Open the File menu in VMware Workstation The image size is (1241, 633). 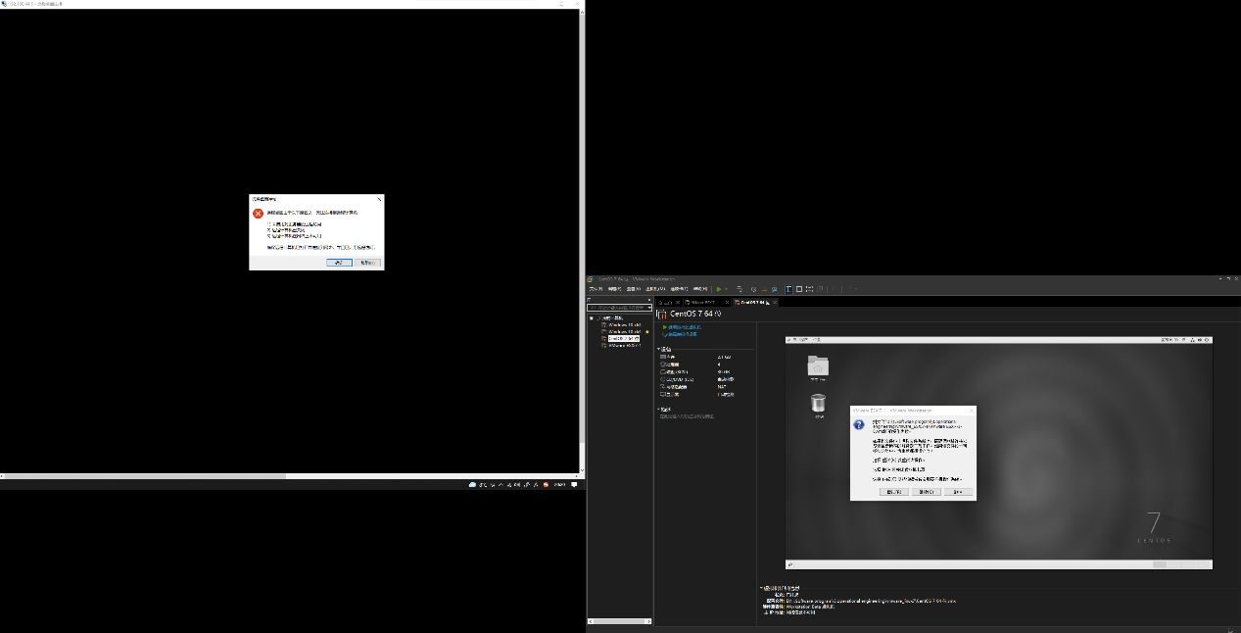596,289
